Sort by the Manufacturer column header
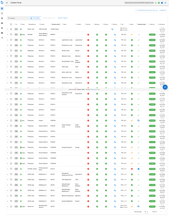Screen dimensions: 169x221 click(33, 24)
